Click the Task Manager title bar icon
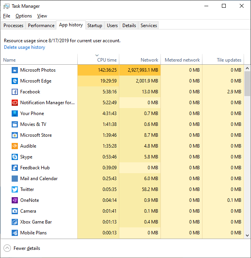The width and height of the screenshot is (251, 258). 7,6
